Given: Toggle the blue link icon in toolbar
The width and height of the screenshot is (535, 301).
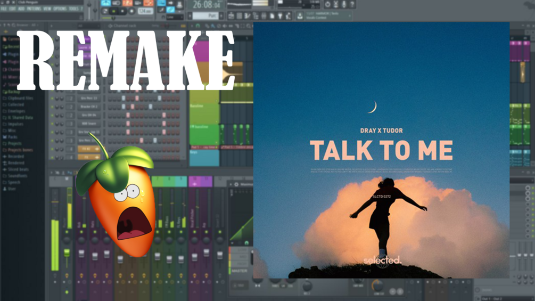Looking at the screenshot, I should tap(170, 10).
